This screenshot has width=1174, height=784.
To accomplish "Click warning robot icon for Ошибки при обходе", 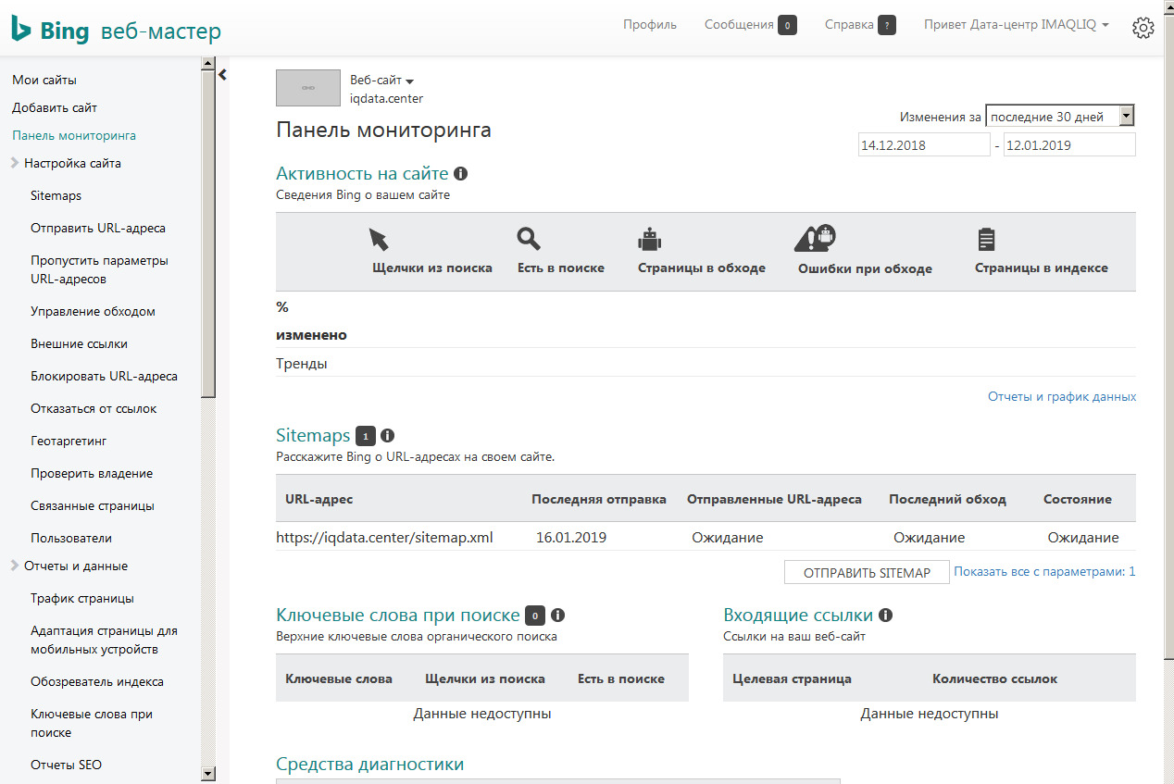I will tap(816, 239).
